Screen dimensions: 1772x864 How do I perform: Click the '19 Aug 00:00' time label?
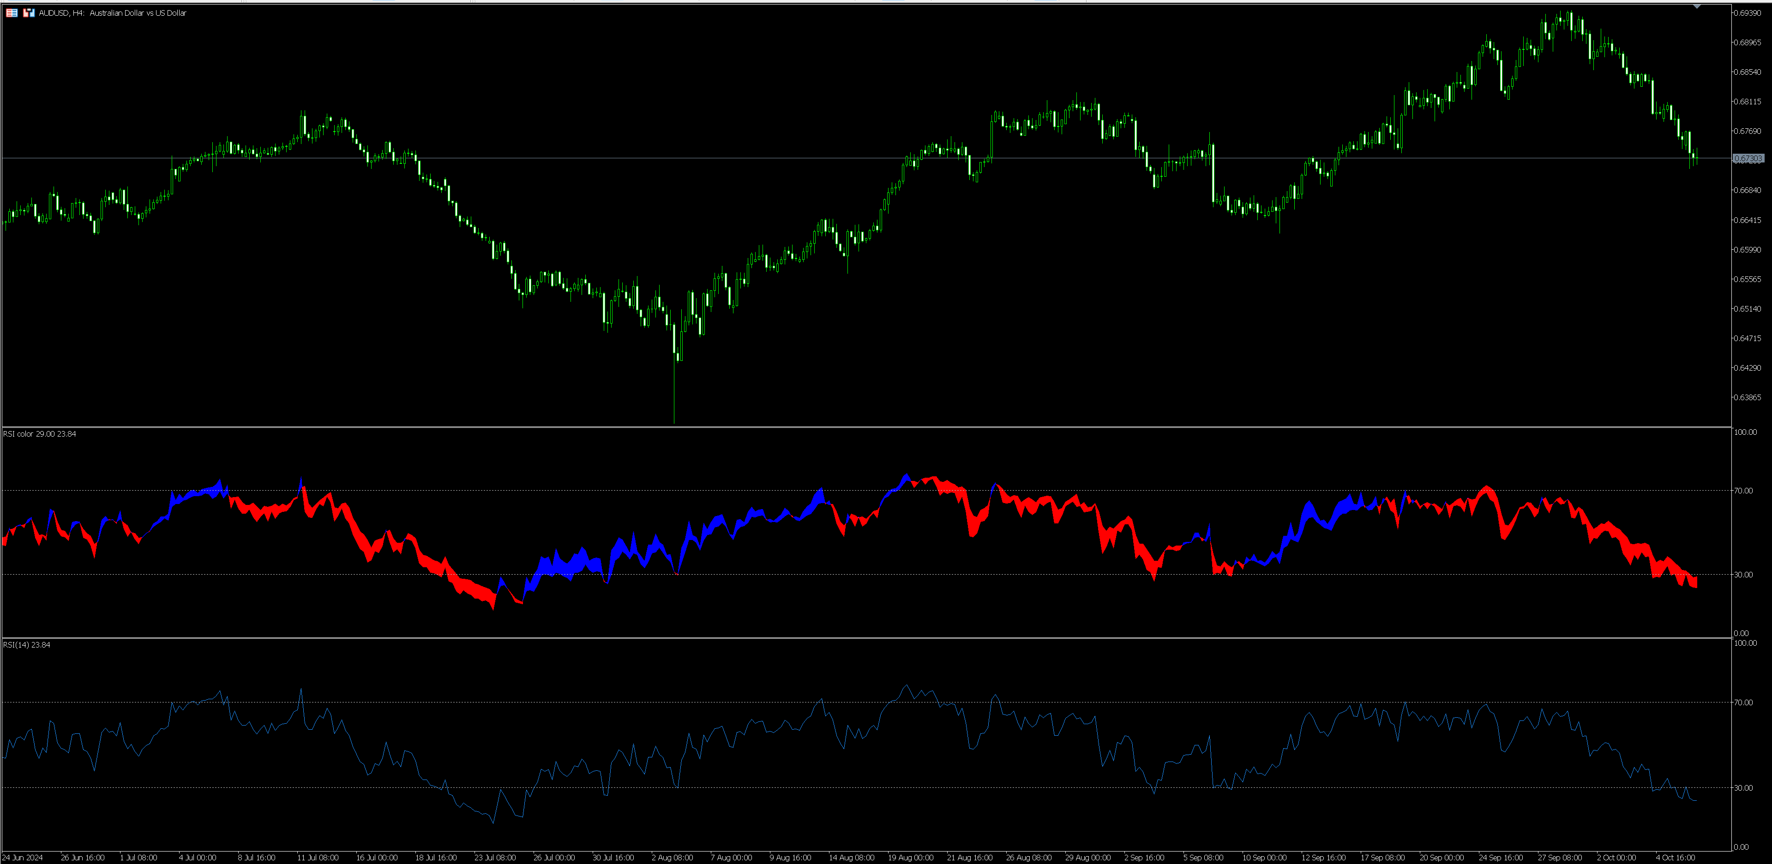point(910,858)
